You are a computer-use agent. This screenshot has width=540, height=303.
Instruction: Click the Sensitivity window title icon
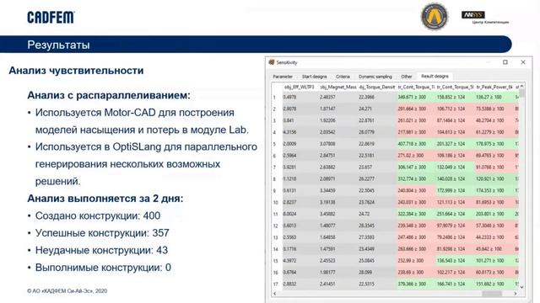[x=272, y=62]
